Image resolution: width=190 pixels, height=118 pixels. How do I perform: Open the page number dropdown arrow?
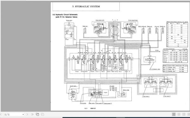tap(23, 115)
